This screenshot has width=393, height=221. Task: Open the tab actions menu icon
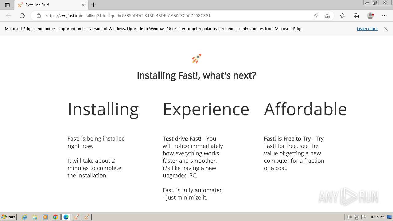(x=7, y=5)
